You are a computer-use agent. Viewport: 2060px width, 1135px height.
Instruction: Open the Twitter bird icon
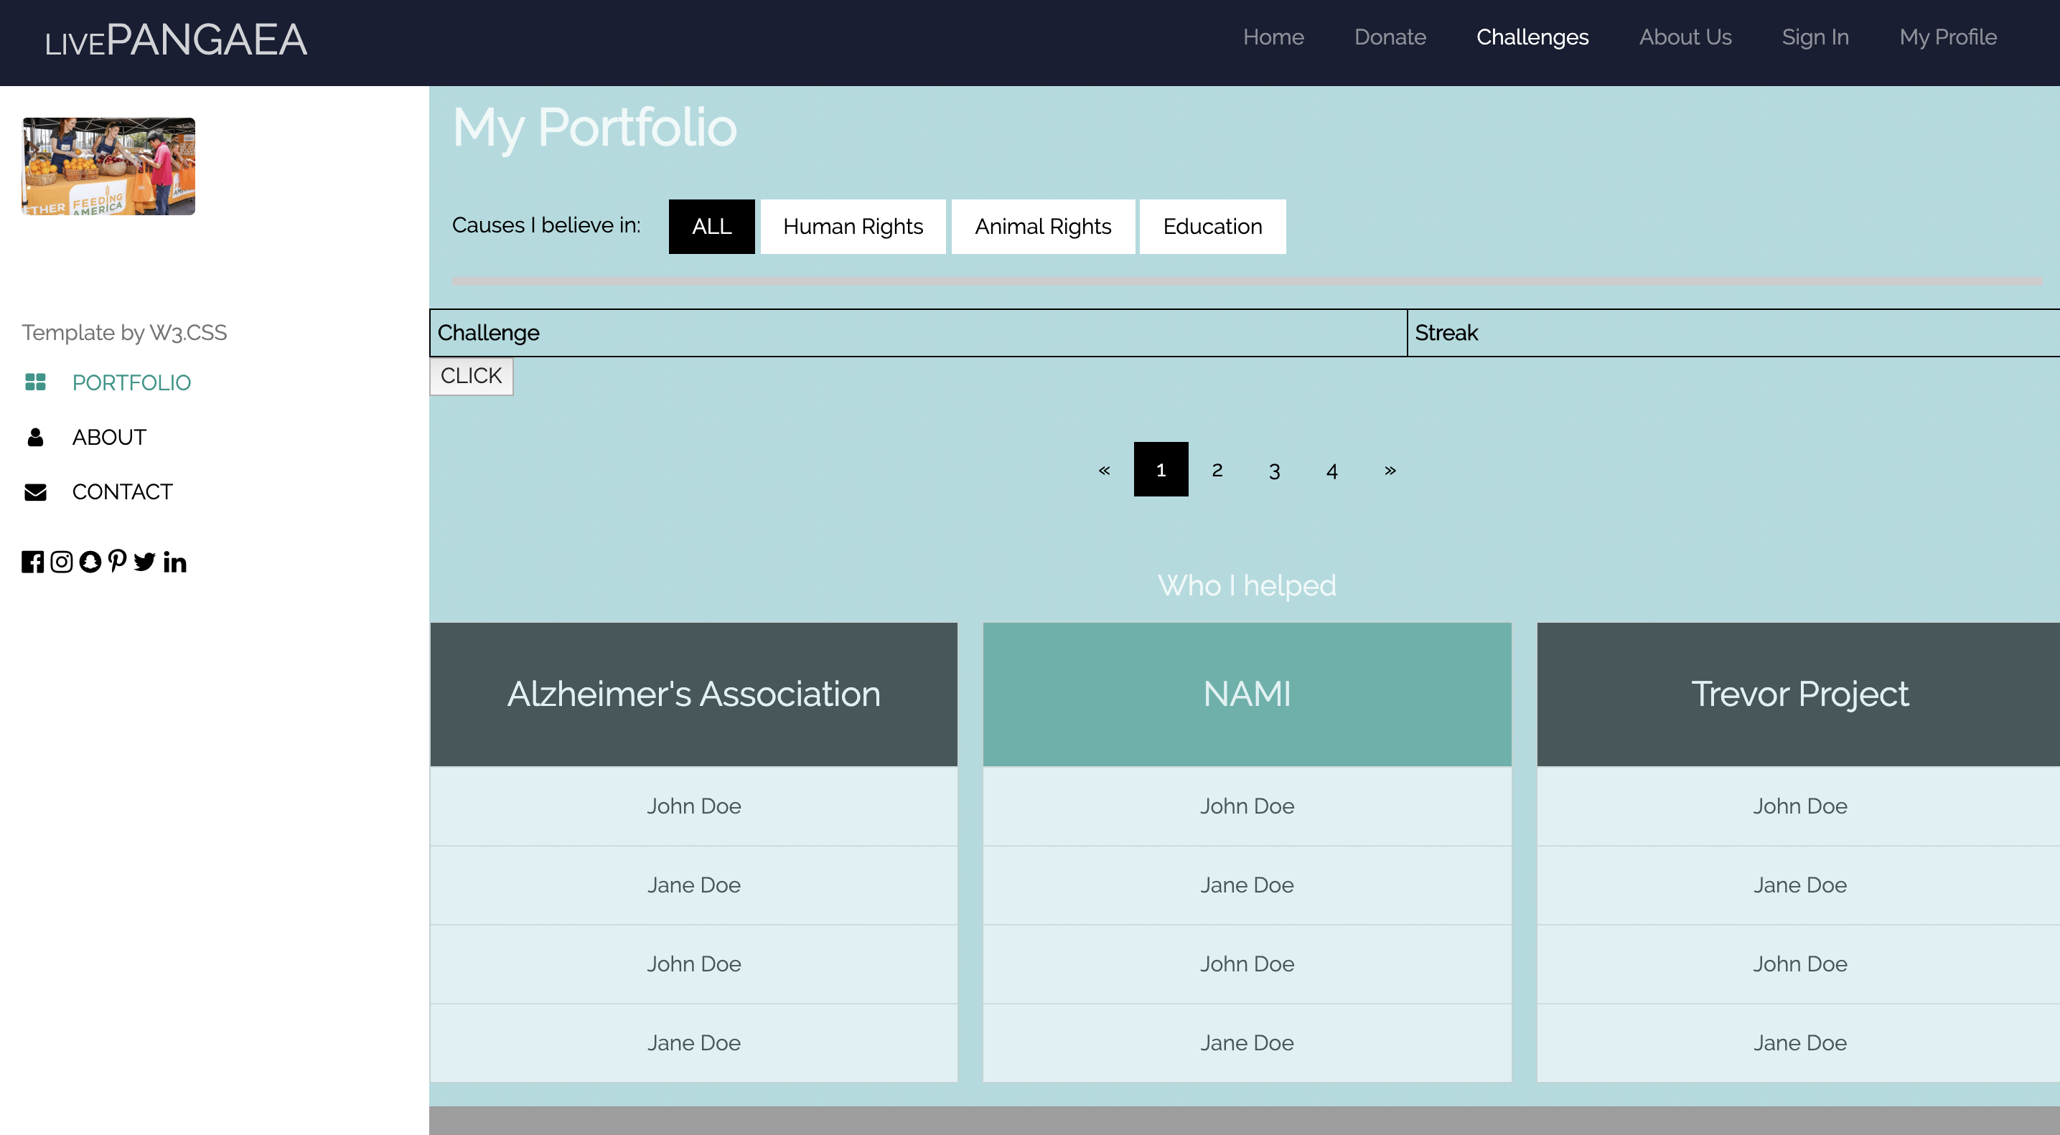[x=145, y=562]
